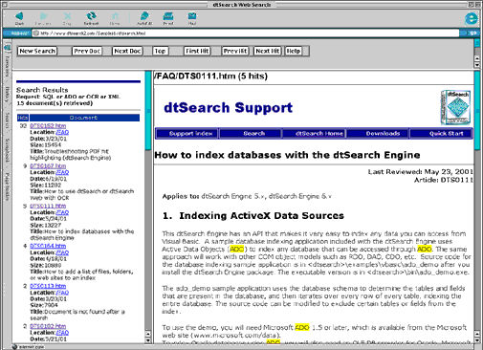Click '1. Indexing ActiveX Data Sources' heading

253,216
